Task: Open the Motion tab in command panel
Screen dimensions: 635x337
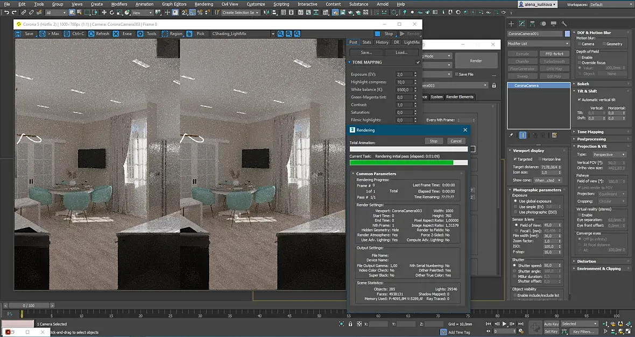Action: [543, 24]
